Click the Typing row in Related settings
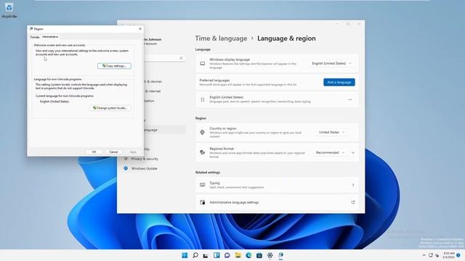Screen dimensions: 465x261 pyautogui.click(x=277, y=185)
